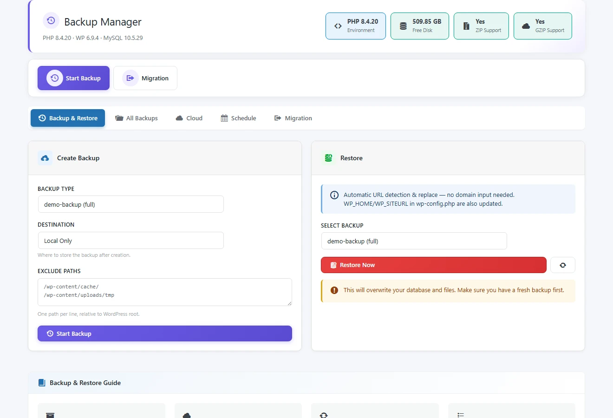Click the 'Backup & Restore Guide' heading
This screenshot has width=613, height=418.
[x=85, y=383]
